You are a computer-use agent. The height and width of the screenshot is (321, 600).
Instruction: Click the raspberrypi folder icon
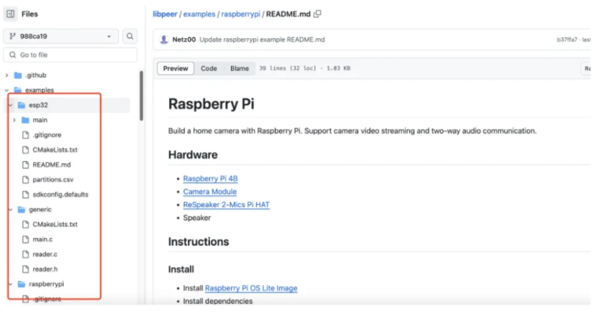[x=22, y=284]
